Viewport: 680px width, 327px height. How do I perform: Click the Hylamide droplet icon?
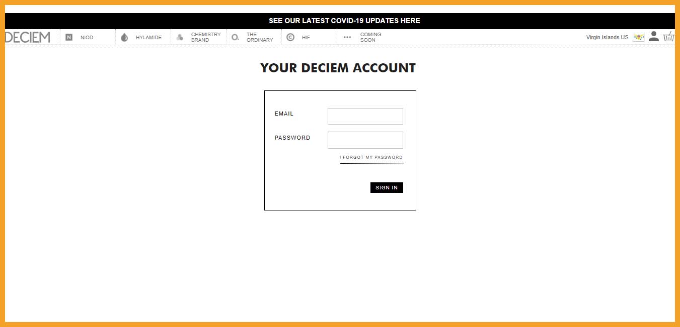pos(124,37)
